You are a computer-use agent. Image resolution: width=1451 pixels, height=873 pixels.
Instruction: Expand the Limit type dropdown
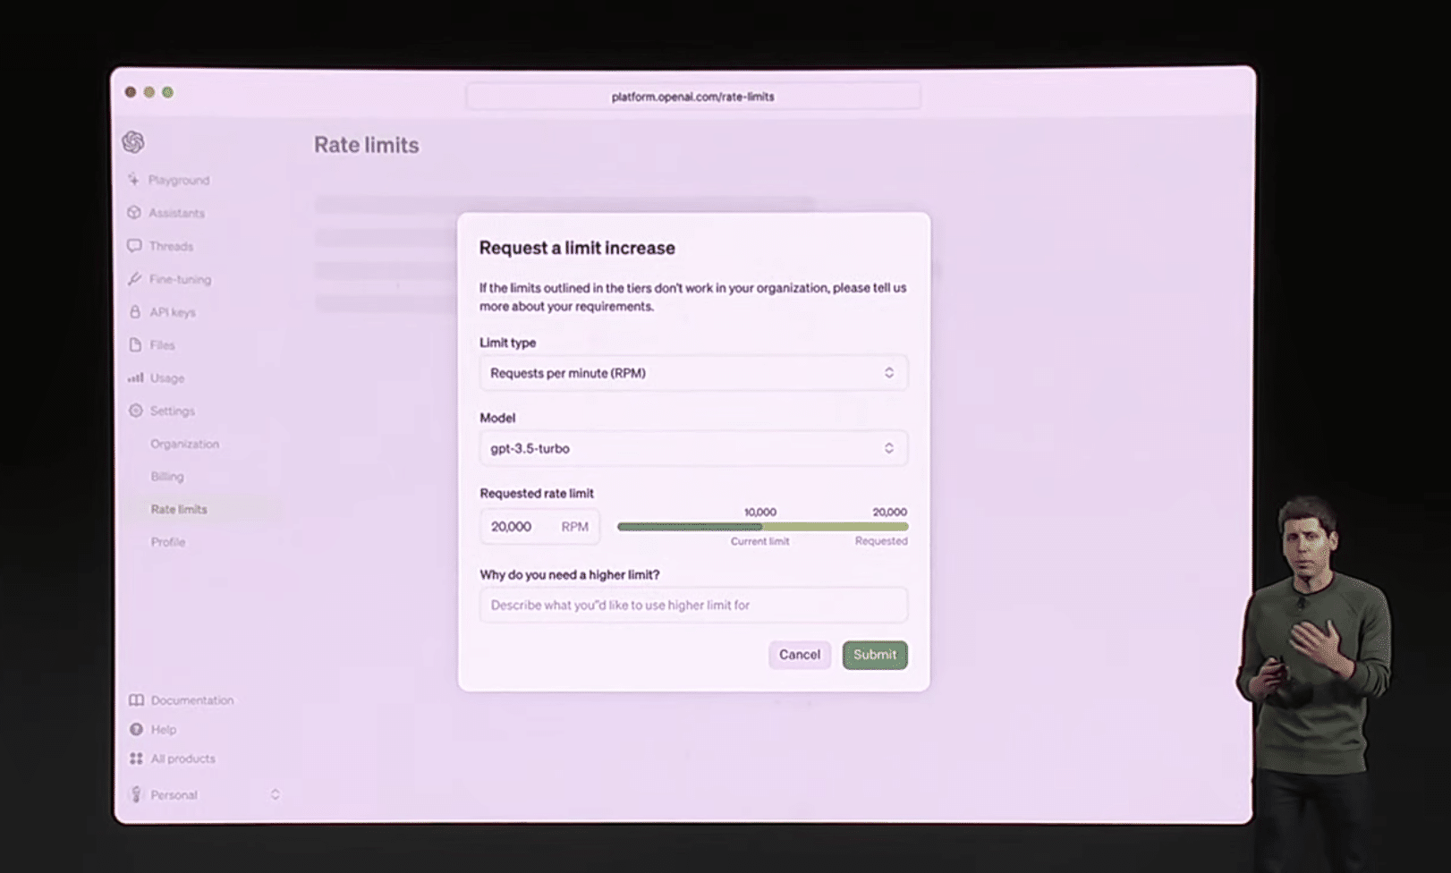693,373
